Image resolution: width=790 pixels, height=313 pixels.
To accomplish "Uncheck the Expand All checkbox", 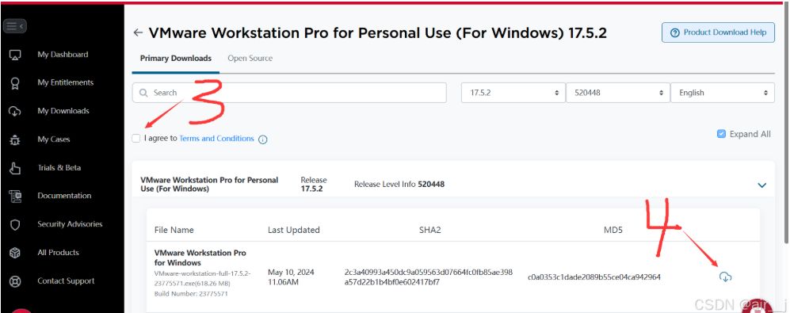I will [x=721, y=134].
